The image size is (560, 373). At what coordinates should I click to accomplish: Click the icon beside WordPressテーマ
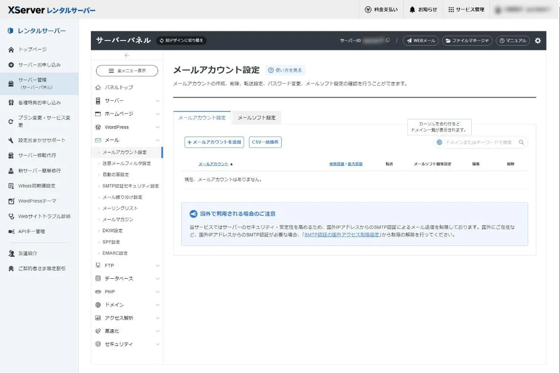tap(11, 201)
